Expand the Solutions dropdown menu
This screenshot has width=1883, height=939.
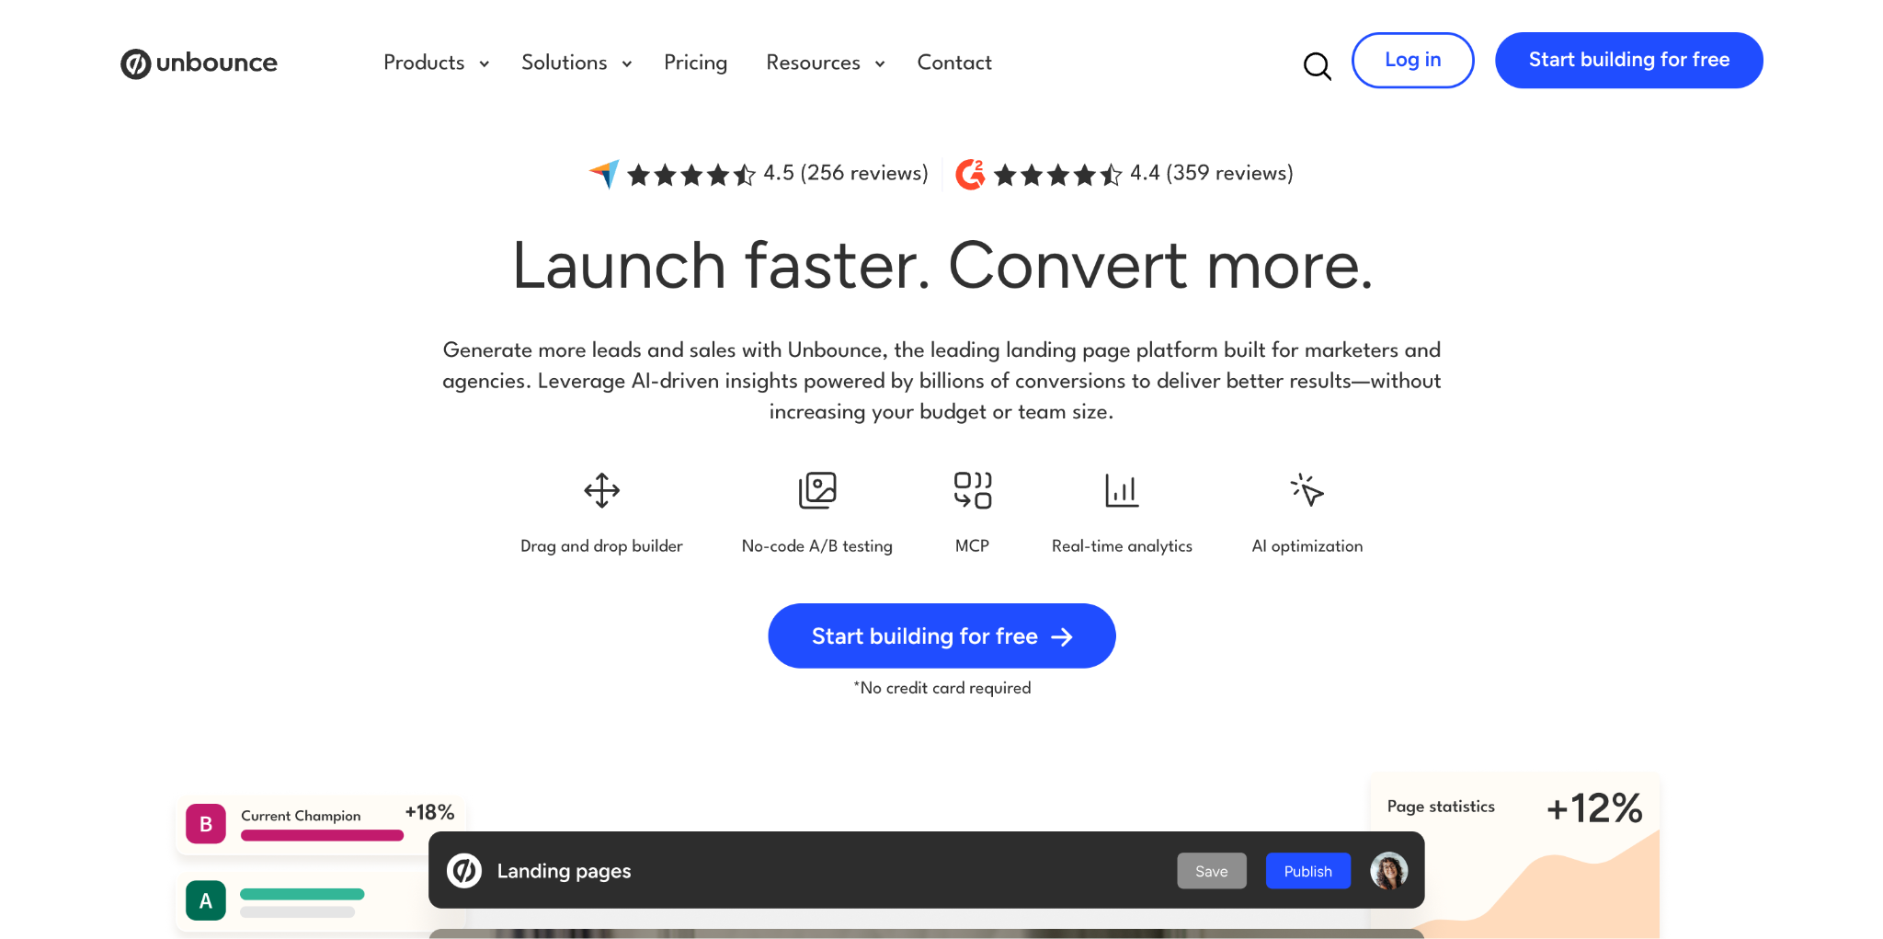tap(576, 63)
